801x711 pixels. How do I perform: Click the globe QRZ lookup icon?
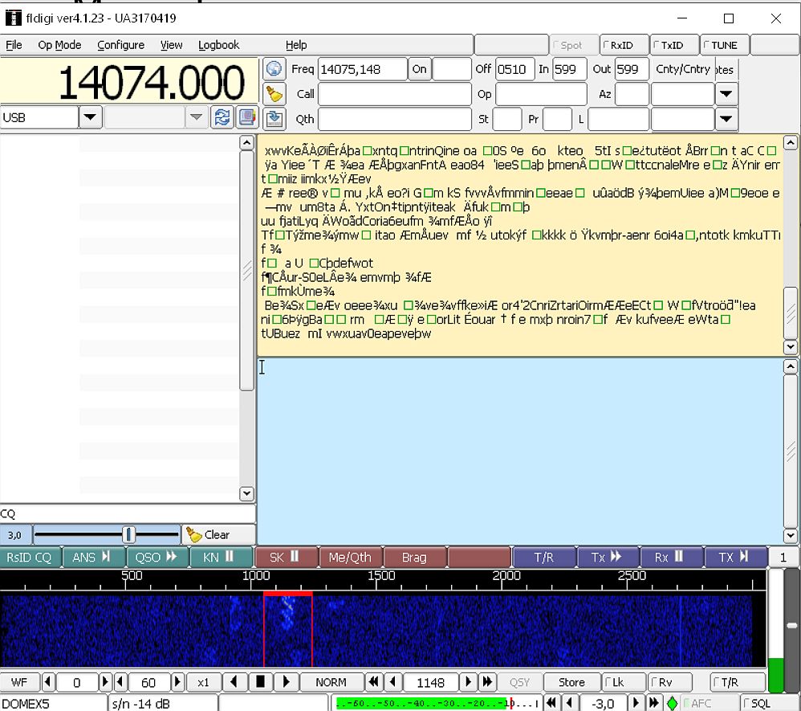click(275, 69)
